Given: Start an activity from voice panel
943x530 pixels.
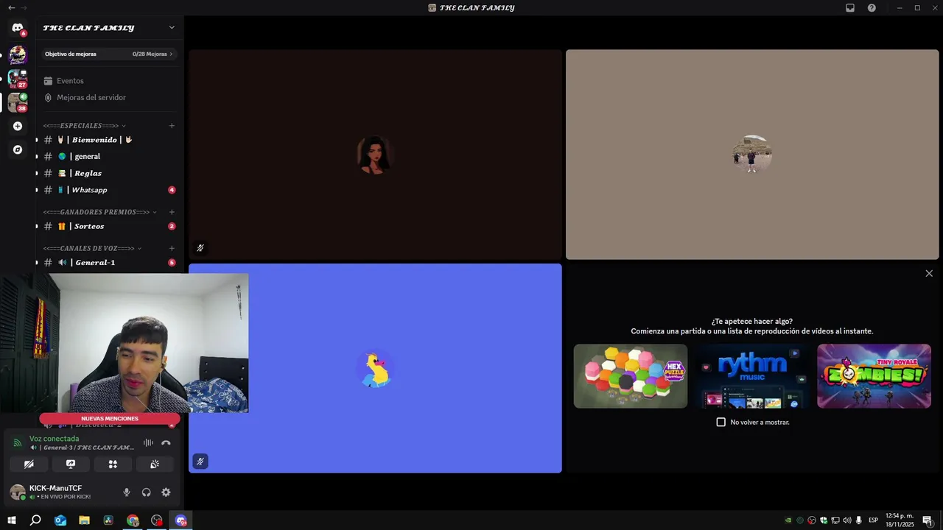Looking at the screenshot, I should point(113,464).
